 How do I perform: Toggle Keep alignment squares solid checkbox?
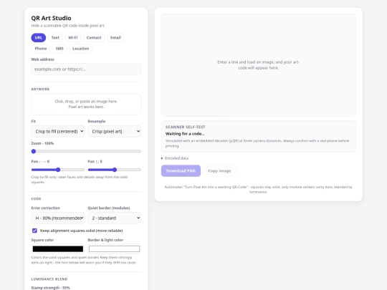pos(34,231)
